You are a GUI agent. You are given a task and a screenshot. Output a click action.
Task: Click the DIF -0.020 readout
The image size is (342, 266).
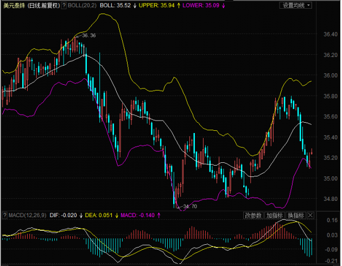pos(66,216)
